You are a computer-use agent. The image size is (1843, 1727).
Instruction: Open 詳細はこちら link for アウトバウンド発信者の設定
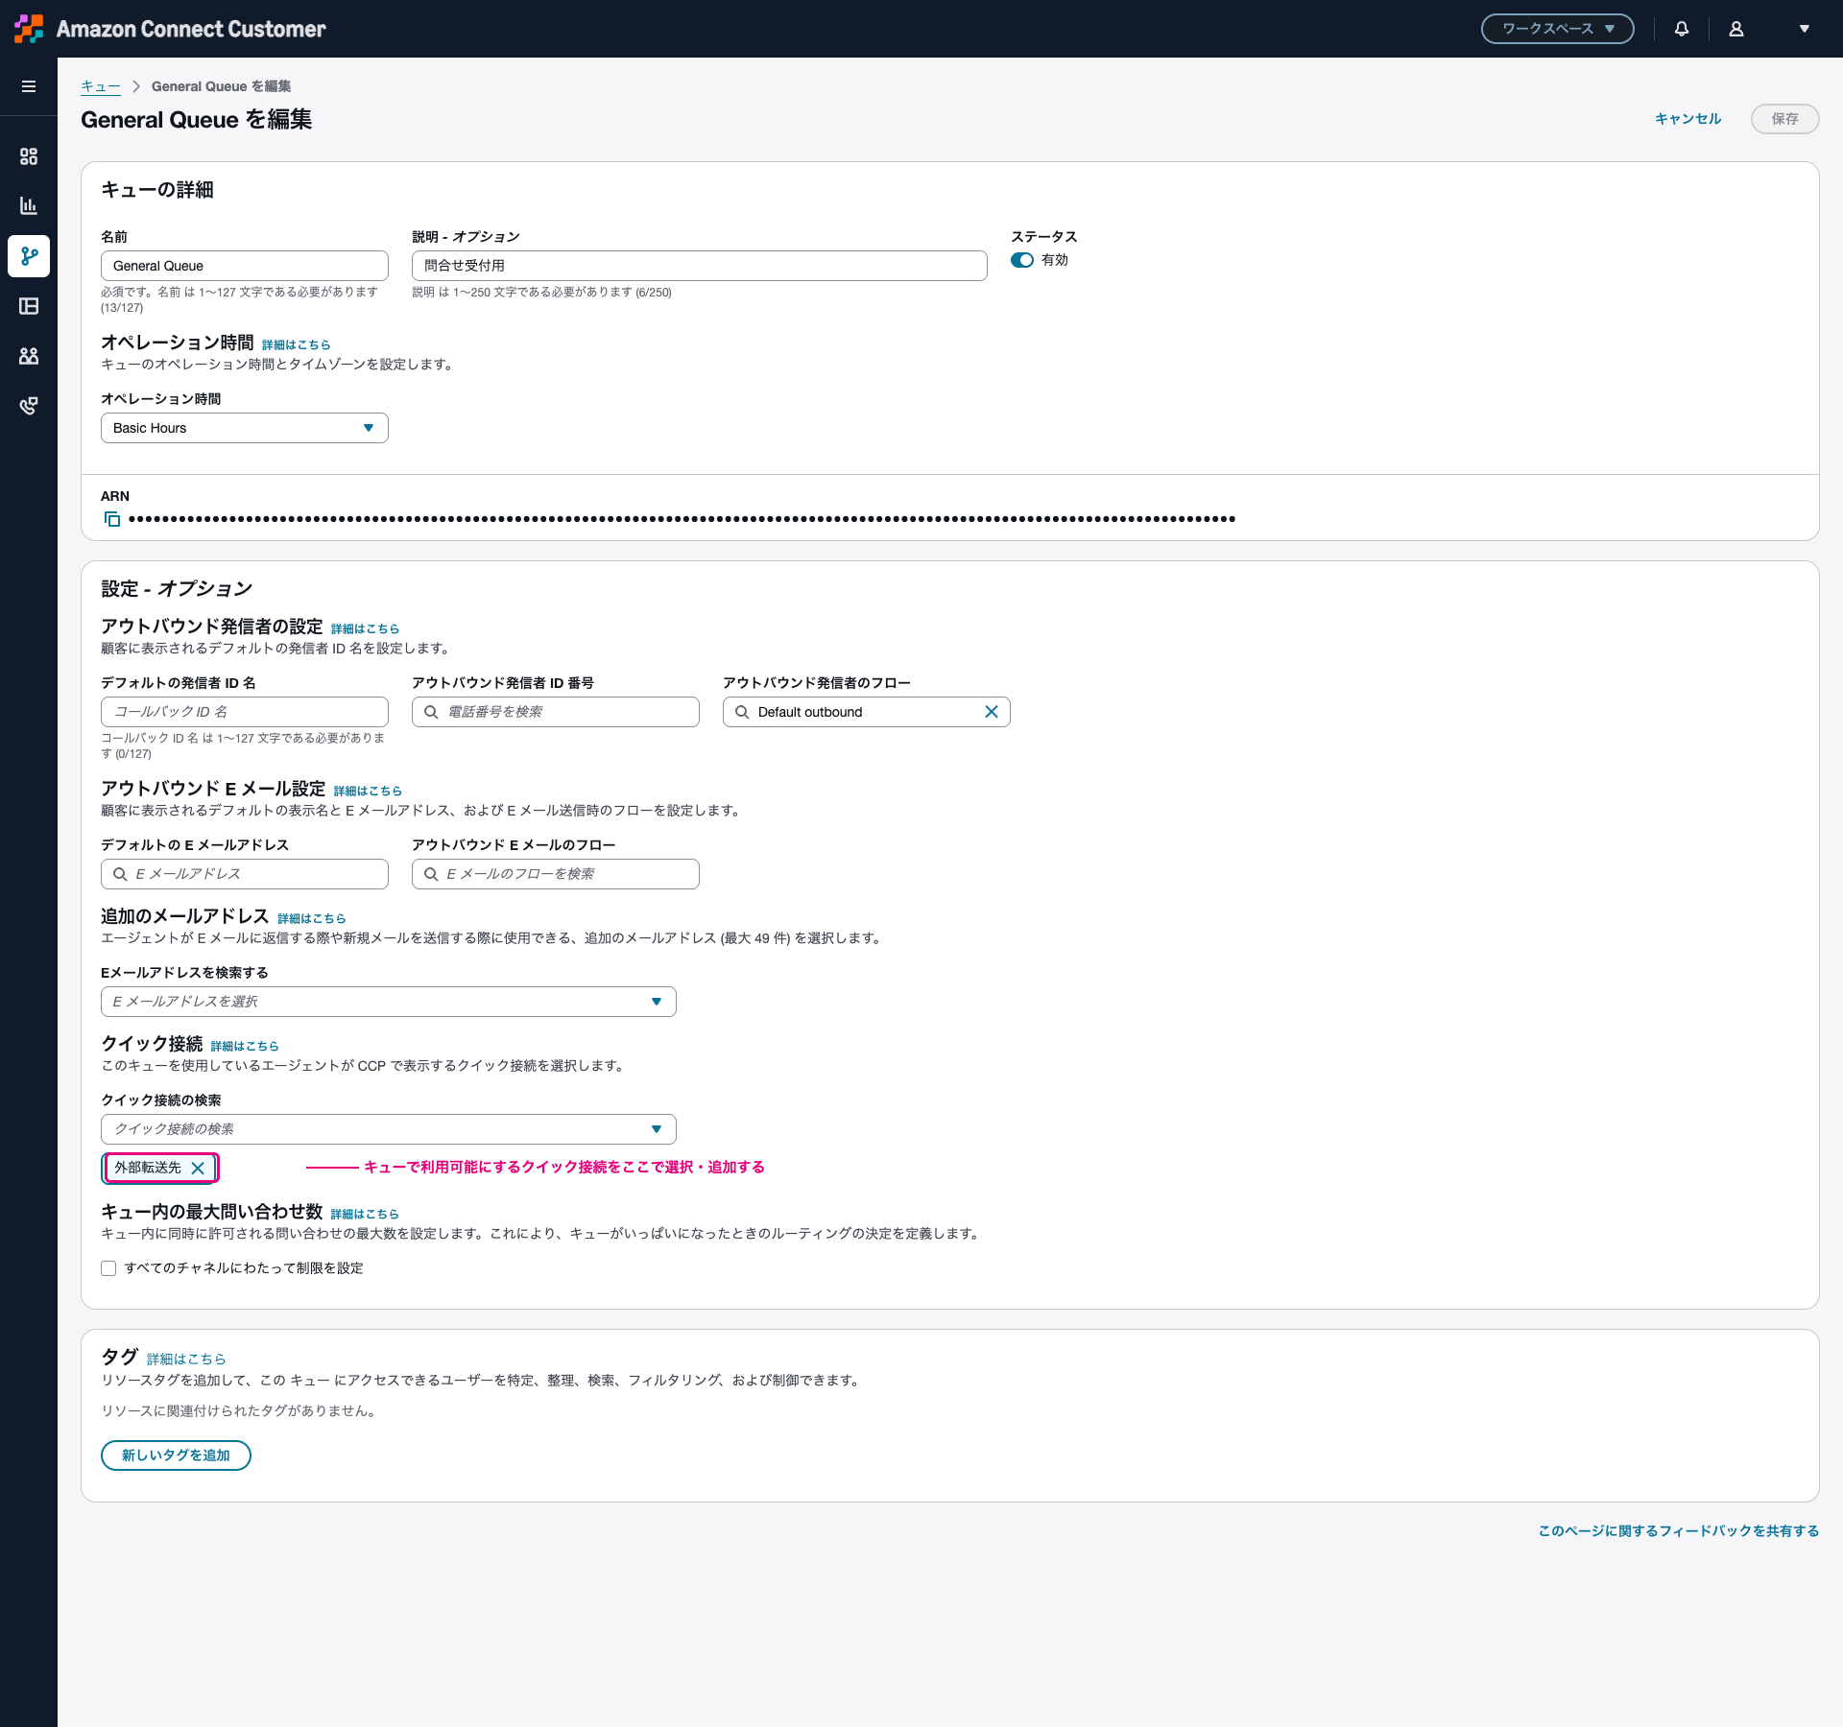[365, 628]
